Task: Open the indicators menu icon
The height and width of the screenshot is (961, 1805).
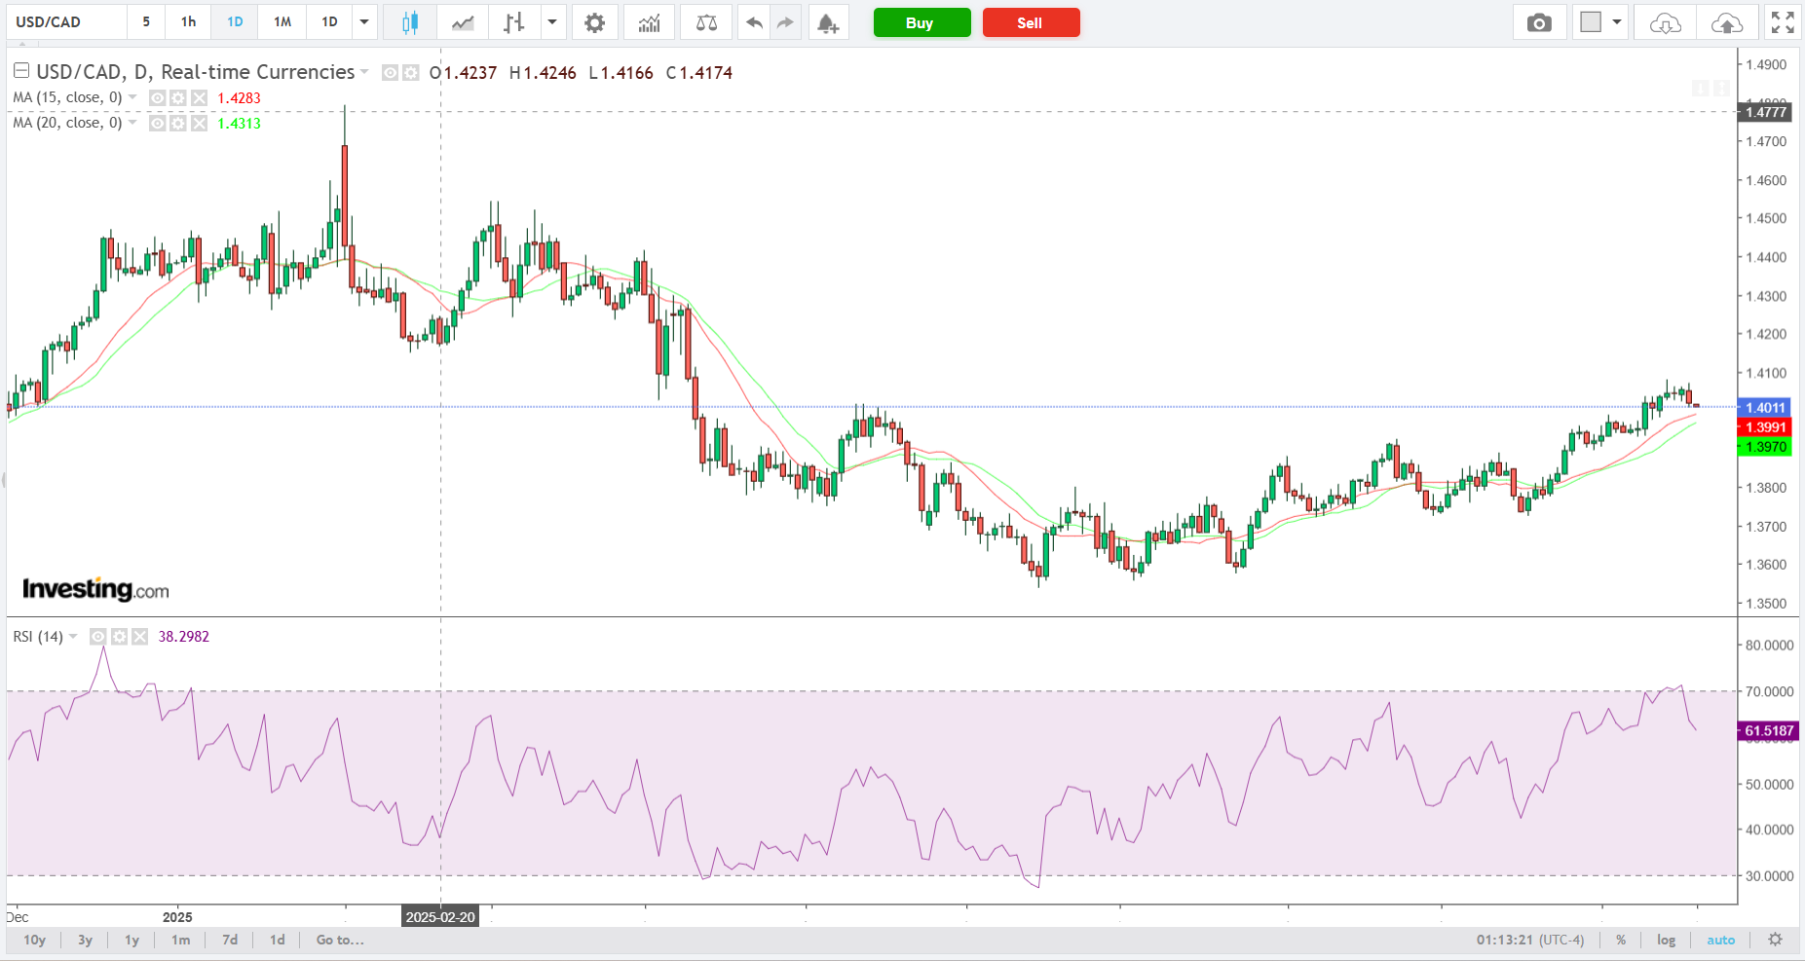Action: (x=649, y=22)
